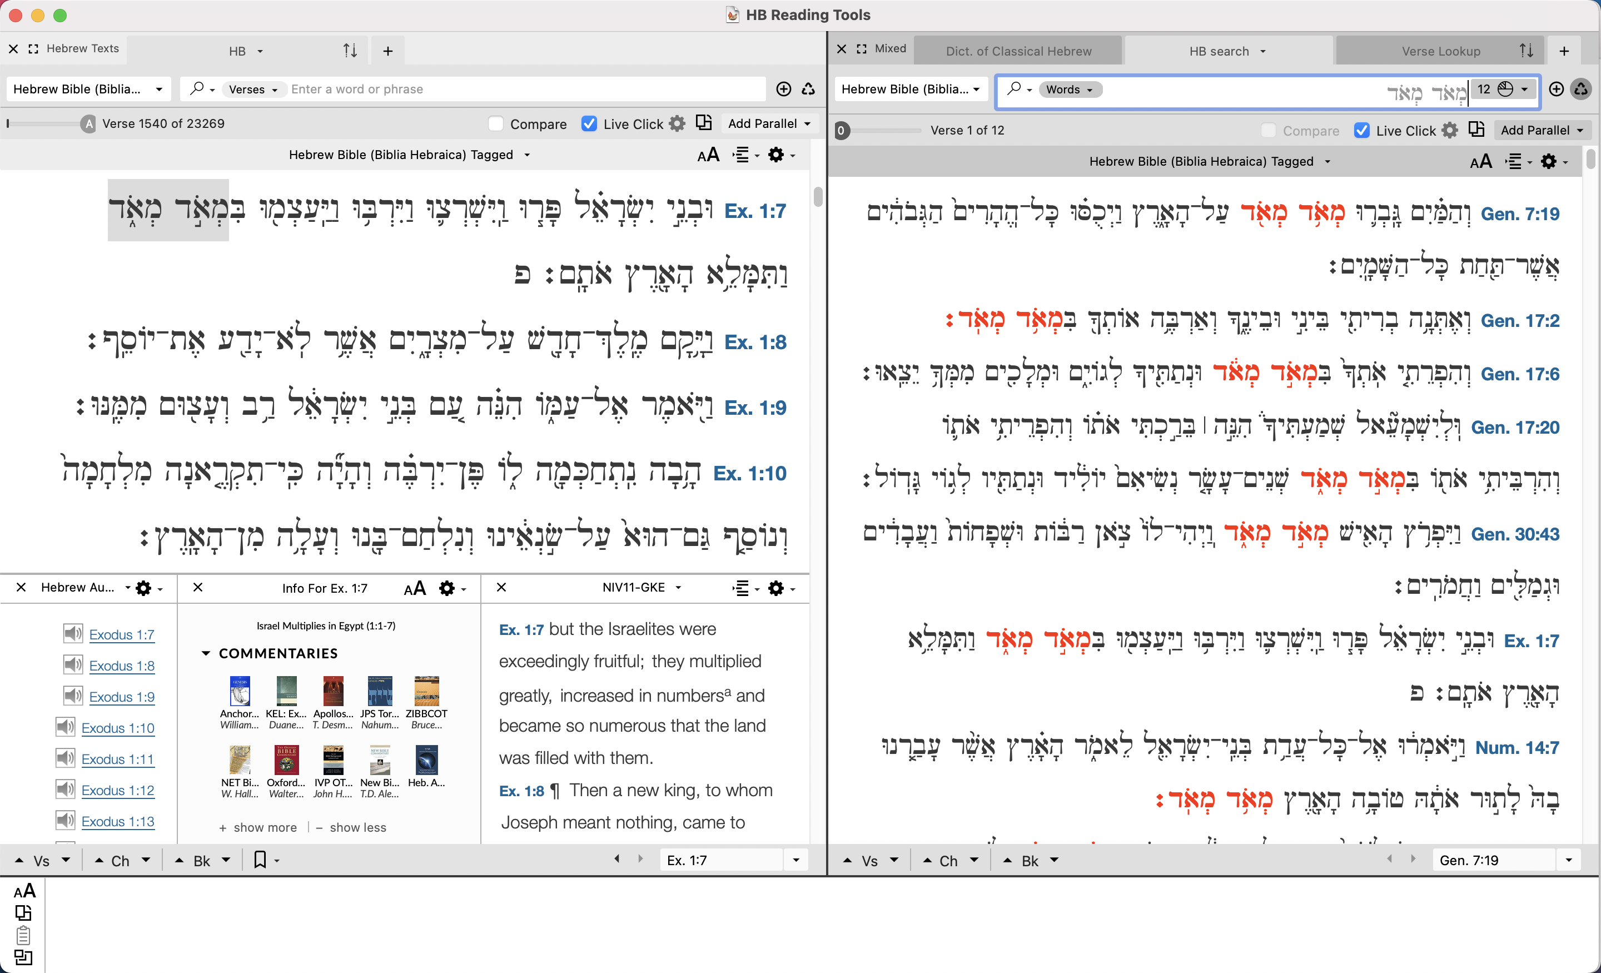Click the AA font size icon in the left sidebar
This screenshot has height=973, width=1601.
(24, 891)
